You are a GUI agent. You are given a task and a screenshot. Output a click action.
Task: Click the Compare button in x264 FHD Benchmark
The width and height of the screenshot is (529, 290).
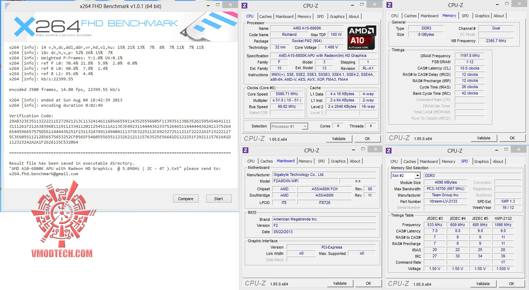186,199
